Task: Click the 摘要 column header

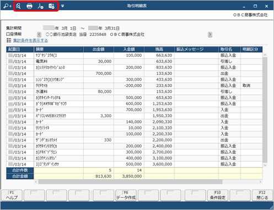Action: [x=58, y=49]
